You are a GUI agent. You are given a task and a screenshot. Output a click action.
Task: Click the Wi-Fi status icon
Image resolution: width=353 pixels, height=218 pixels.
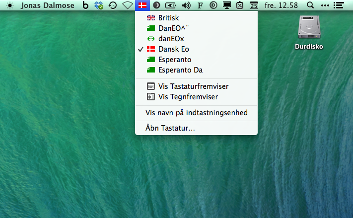pyautogui.click(x=128, y=6)
